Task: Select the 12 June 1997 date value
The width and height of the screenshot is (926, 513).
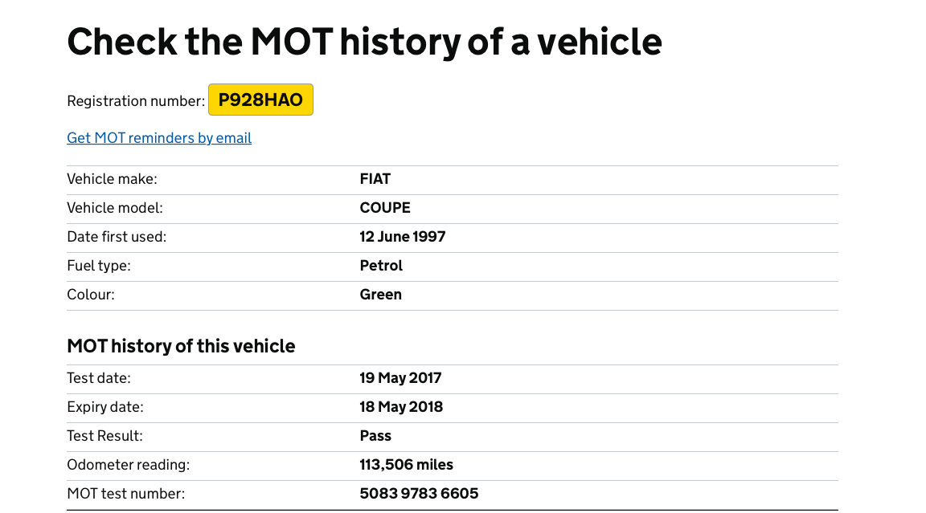Action: [403, 237]
